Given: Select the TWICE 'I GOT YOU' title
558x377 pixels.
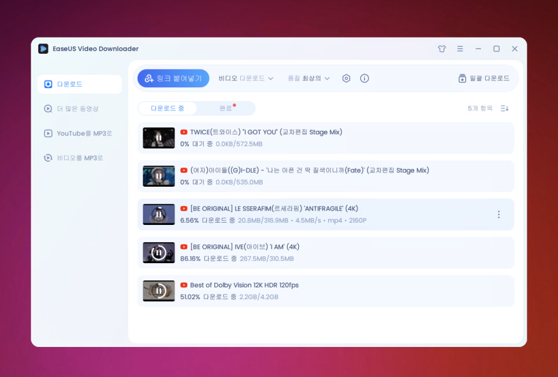Looking at the screenshot, I should [x=266, y=132].
